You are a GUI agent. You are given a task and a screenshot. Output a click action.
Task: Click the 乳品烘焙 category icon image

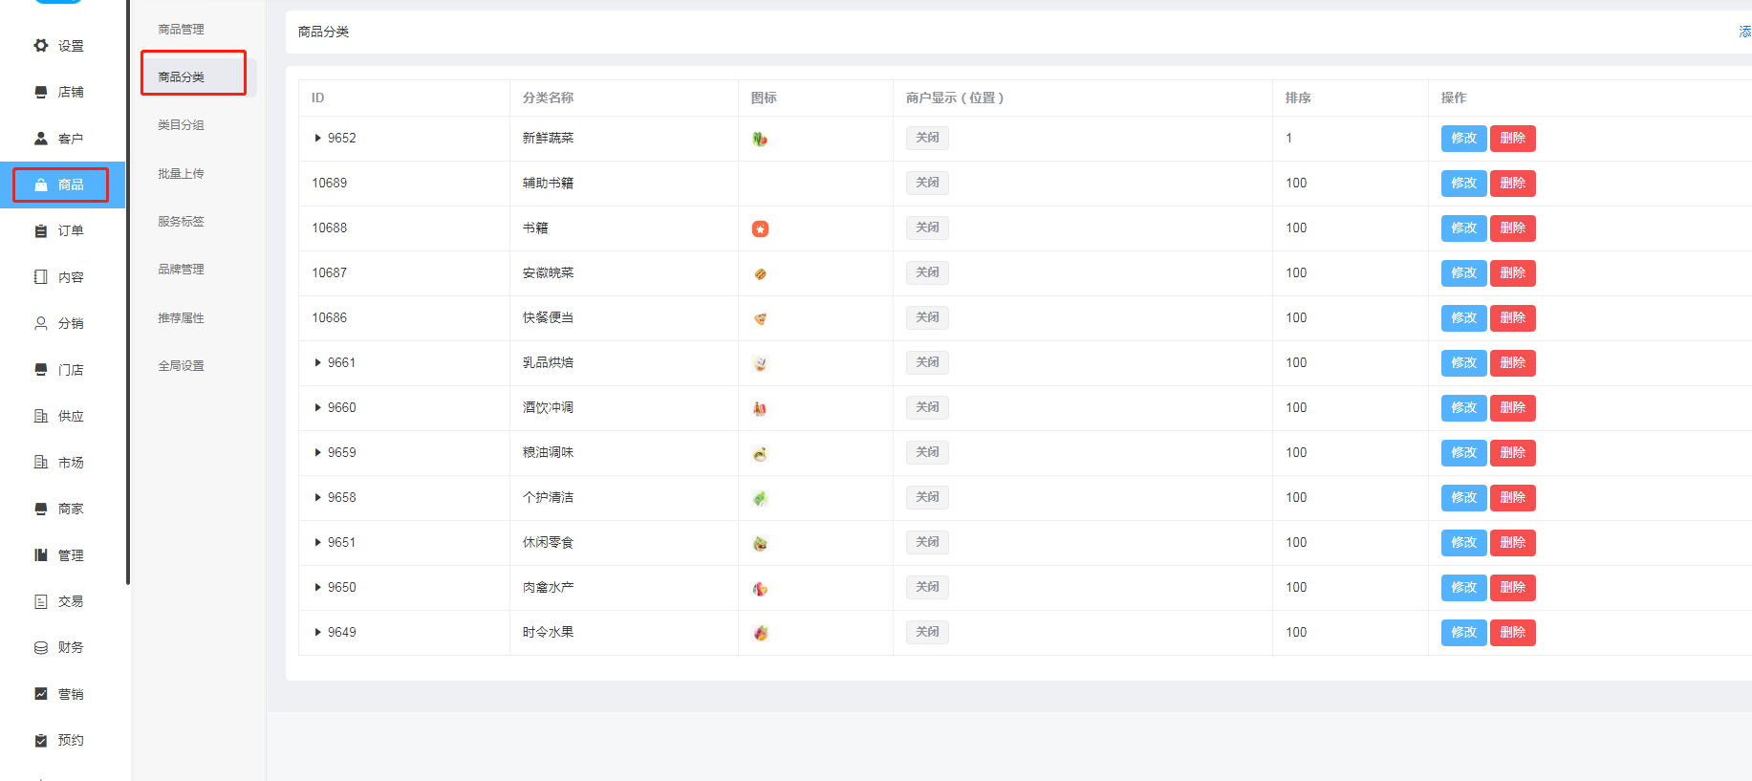point(760,363)
